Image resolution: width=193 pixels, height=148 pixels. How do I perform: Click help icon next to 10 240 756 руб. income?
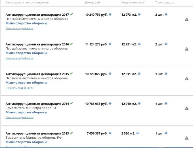coord(110,14)
